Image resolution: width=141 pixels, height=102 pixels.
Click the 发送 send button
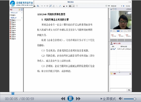(129, 90)
